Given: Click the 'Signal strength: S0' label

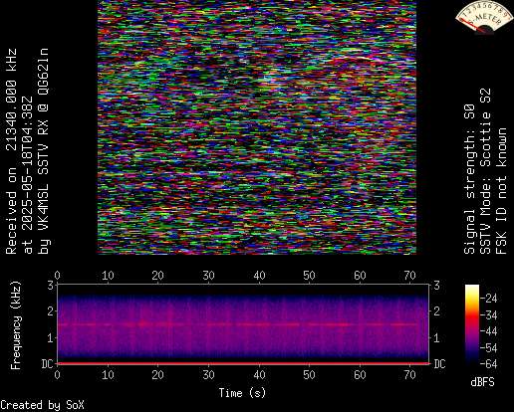Looking at the screenshot, I should [x=469, y=179].
